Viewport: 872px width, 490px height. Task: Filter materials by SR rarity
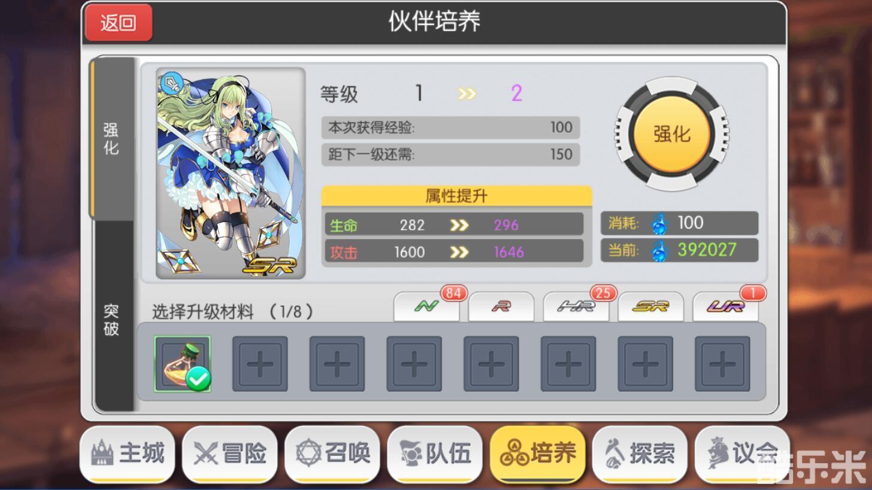pyautogui.click(x=650, y=307)
